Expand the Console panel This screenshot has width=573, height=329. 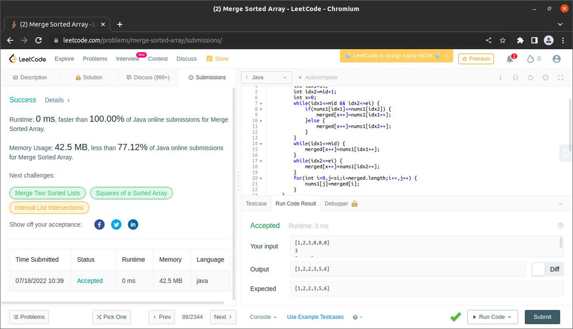click(x=263, y=317)
